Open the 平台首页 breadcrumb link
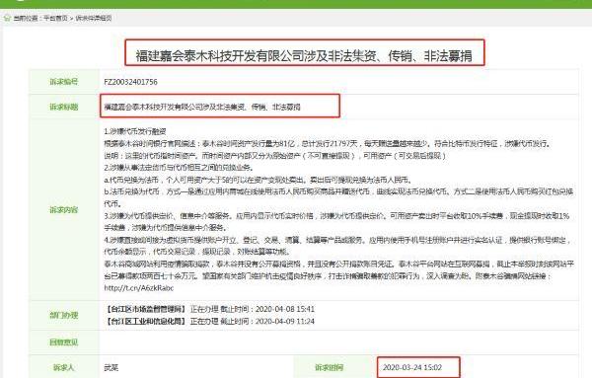592x378 pixels. pos(55,18)
